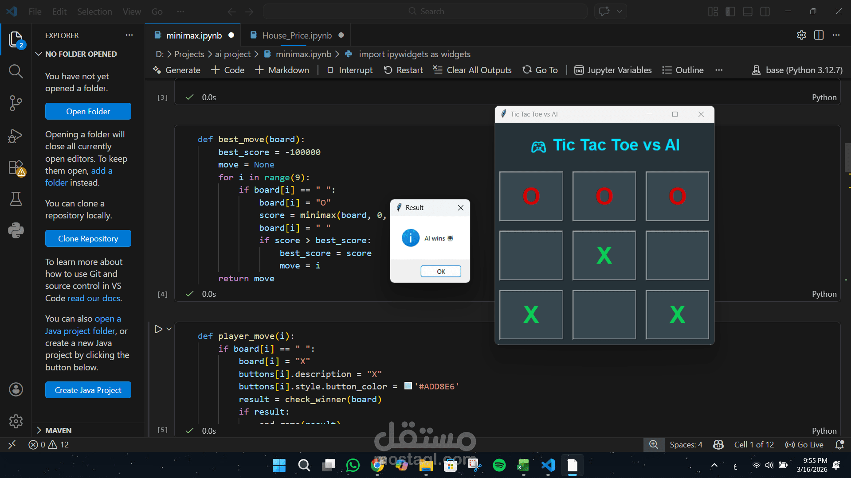
Task: Open the Source Control view
Action: point(16,103)
